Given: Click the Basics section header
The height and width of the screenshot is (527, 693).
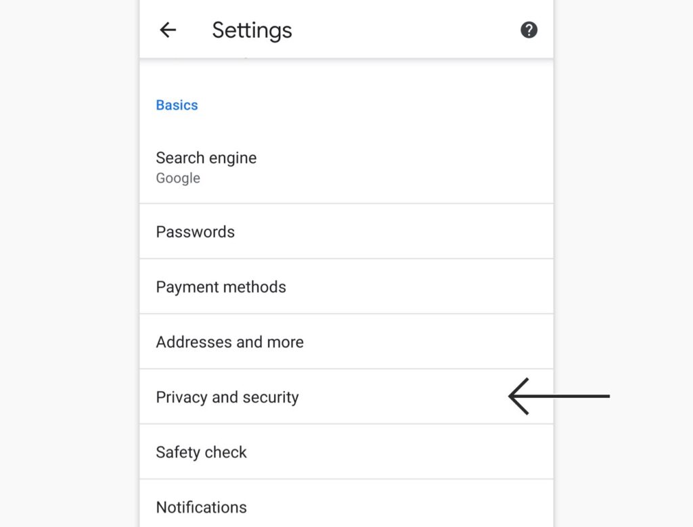Looking at the screenshot, I should click(177, 106).
